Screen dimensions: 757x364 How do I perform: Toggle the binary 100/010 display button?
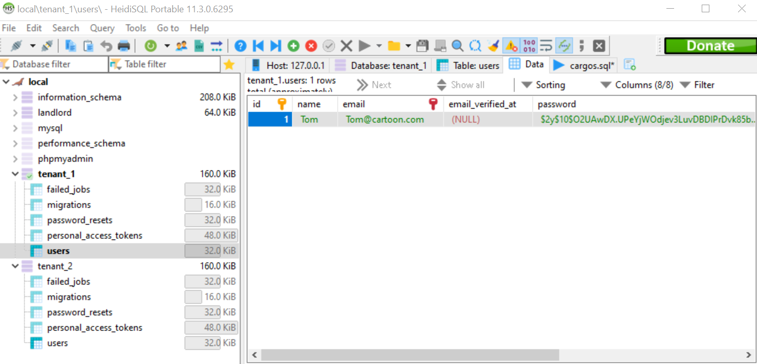pyautogui.click(x=529, y=46)
